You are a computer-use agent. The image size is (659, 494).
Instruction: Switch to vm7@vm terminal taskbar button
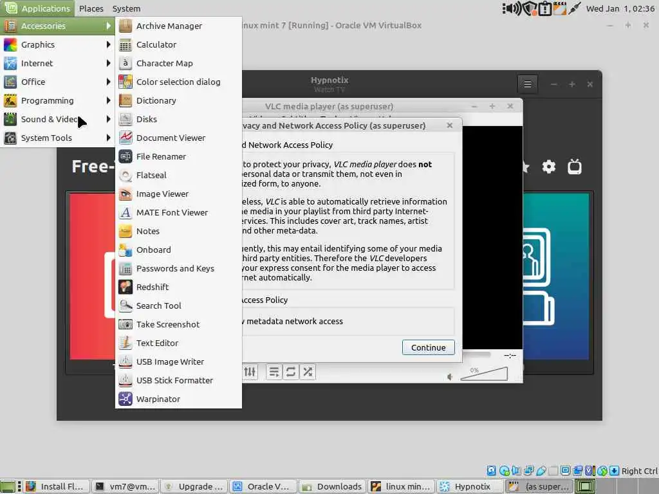tap(125, 486)
